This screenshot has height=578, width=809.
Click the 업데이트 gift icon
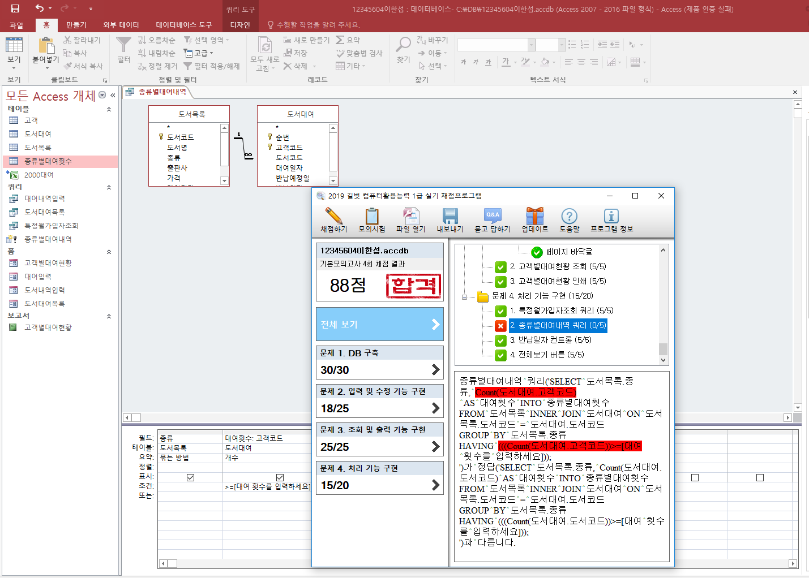click(x=534, y=217)
